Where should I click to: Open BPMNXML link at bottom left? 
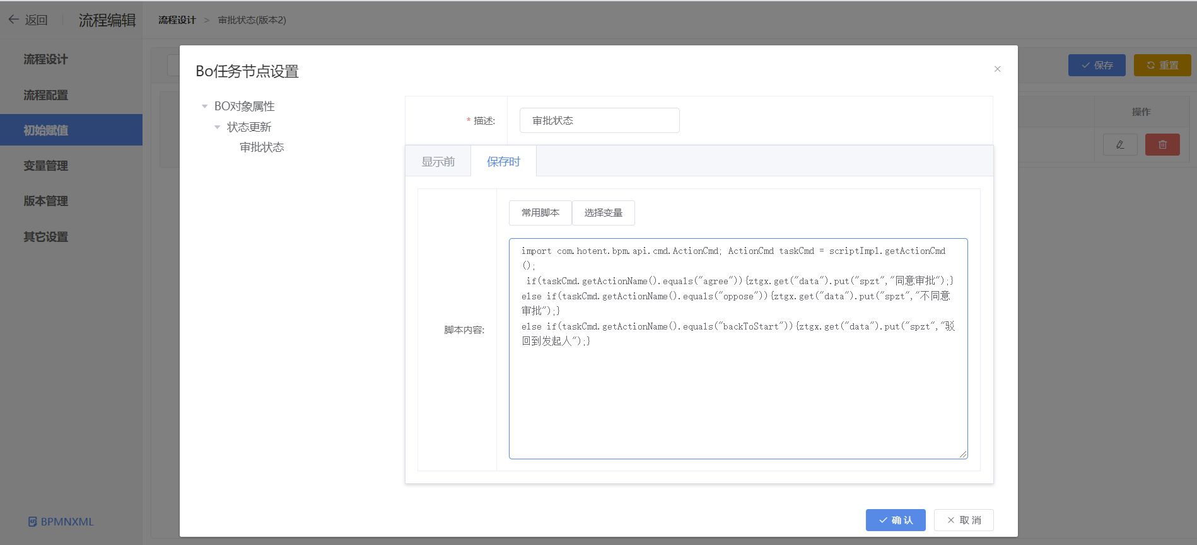(x=61, y=522)
